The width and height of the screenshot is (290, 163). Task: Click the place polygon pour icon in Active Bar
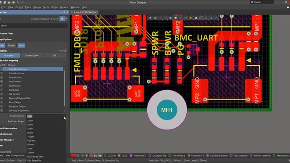196,18
